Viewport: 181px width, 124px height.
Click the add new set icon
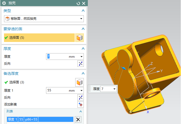click(80, 104)
